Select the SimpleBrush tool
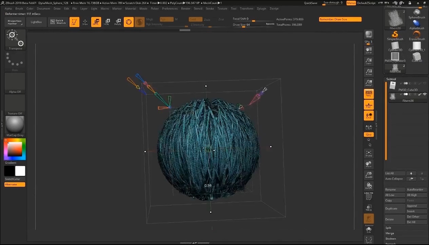 (395, 36)
